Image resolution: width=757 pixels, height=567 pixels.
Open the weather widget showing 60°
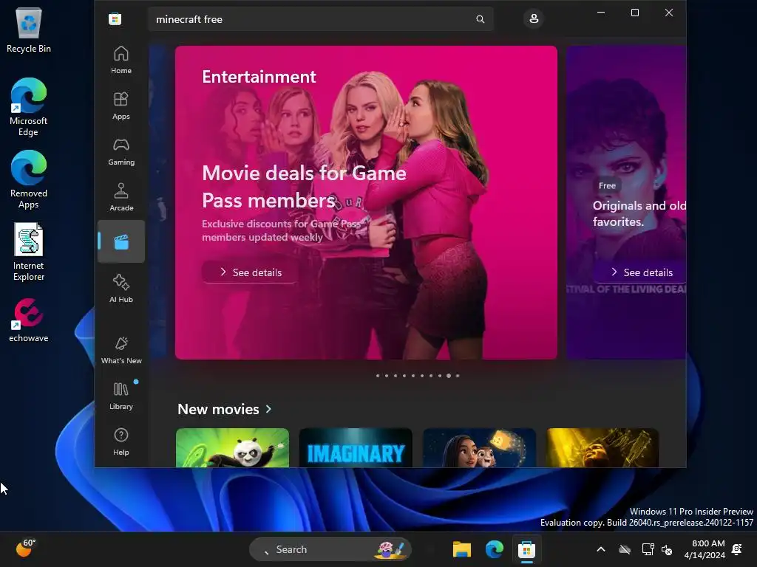click(x=26, y=549)
